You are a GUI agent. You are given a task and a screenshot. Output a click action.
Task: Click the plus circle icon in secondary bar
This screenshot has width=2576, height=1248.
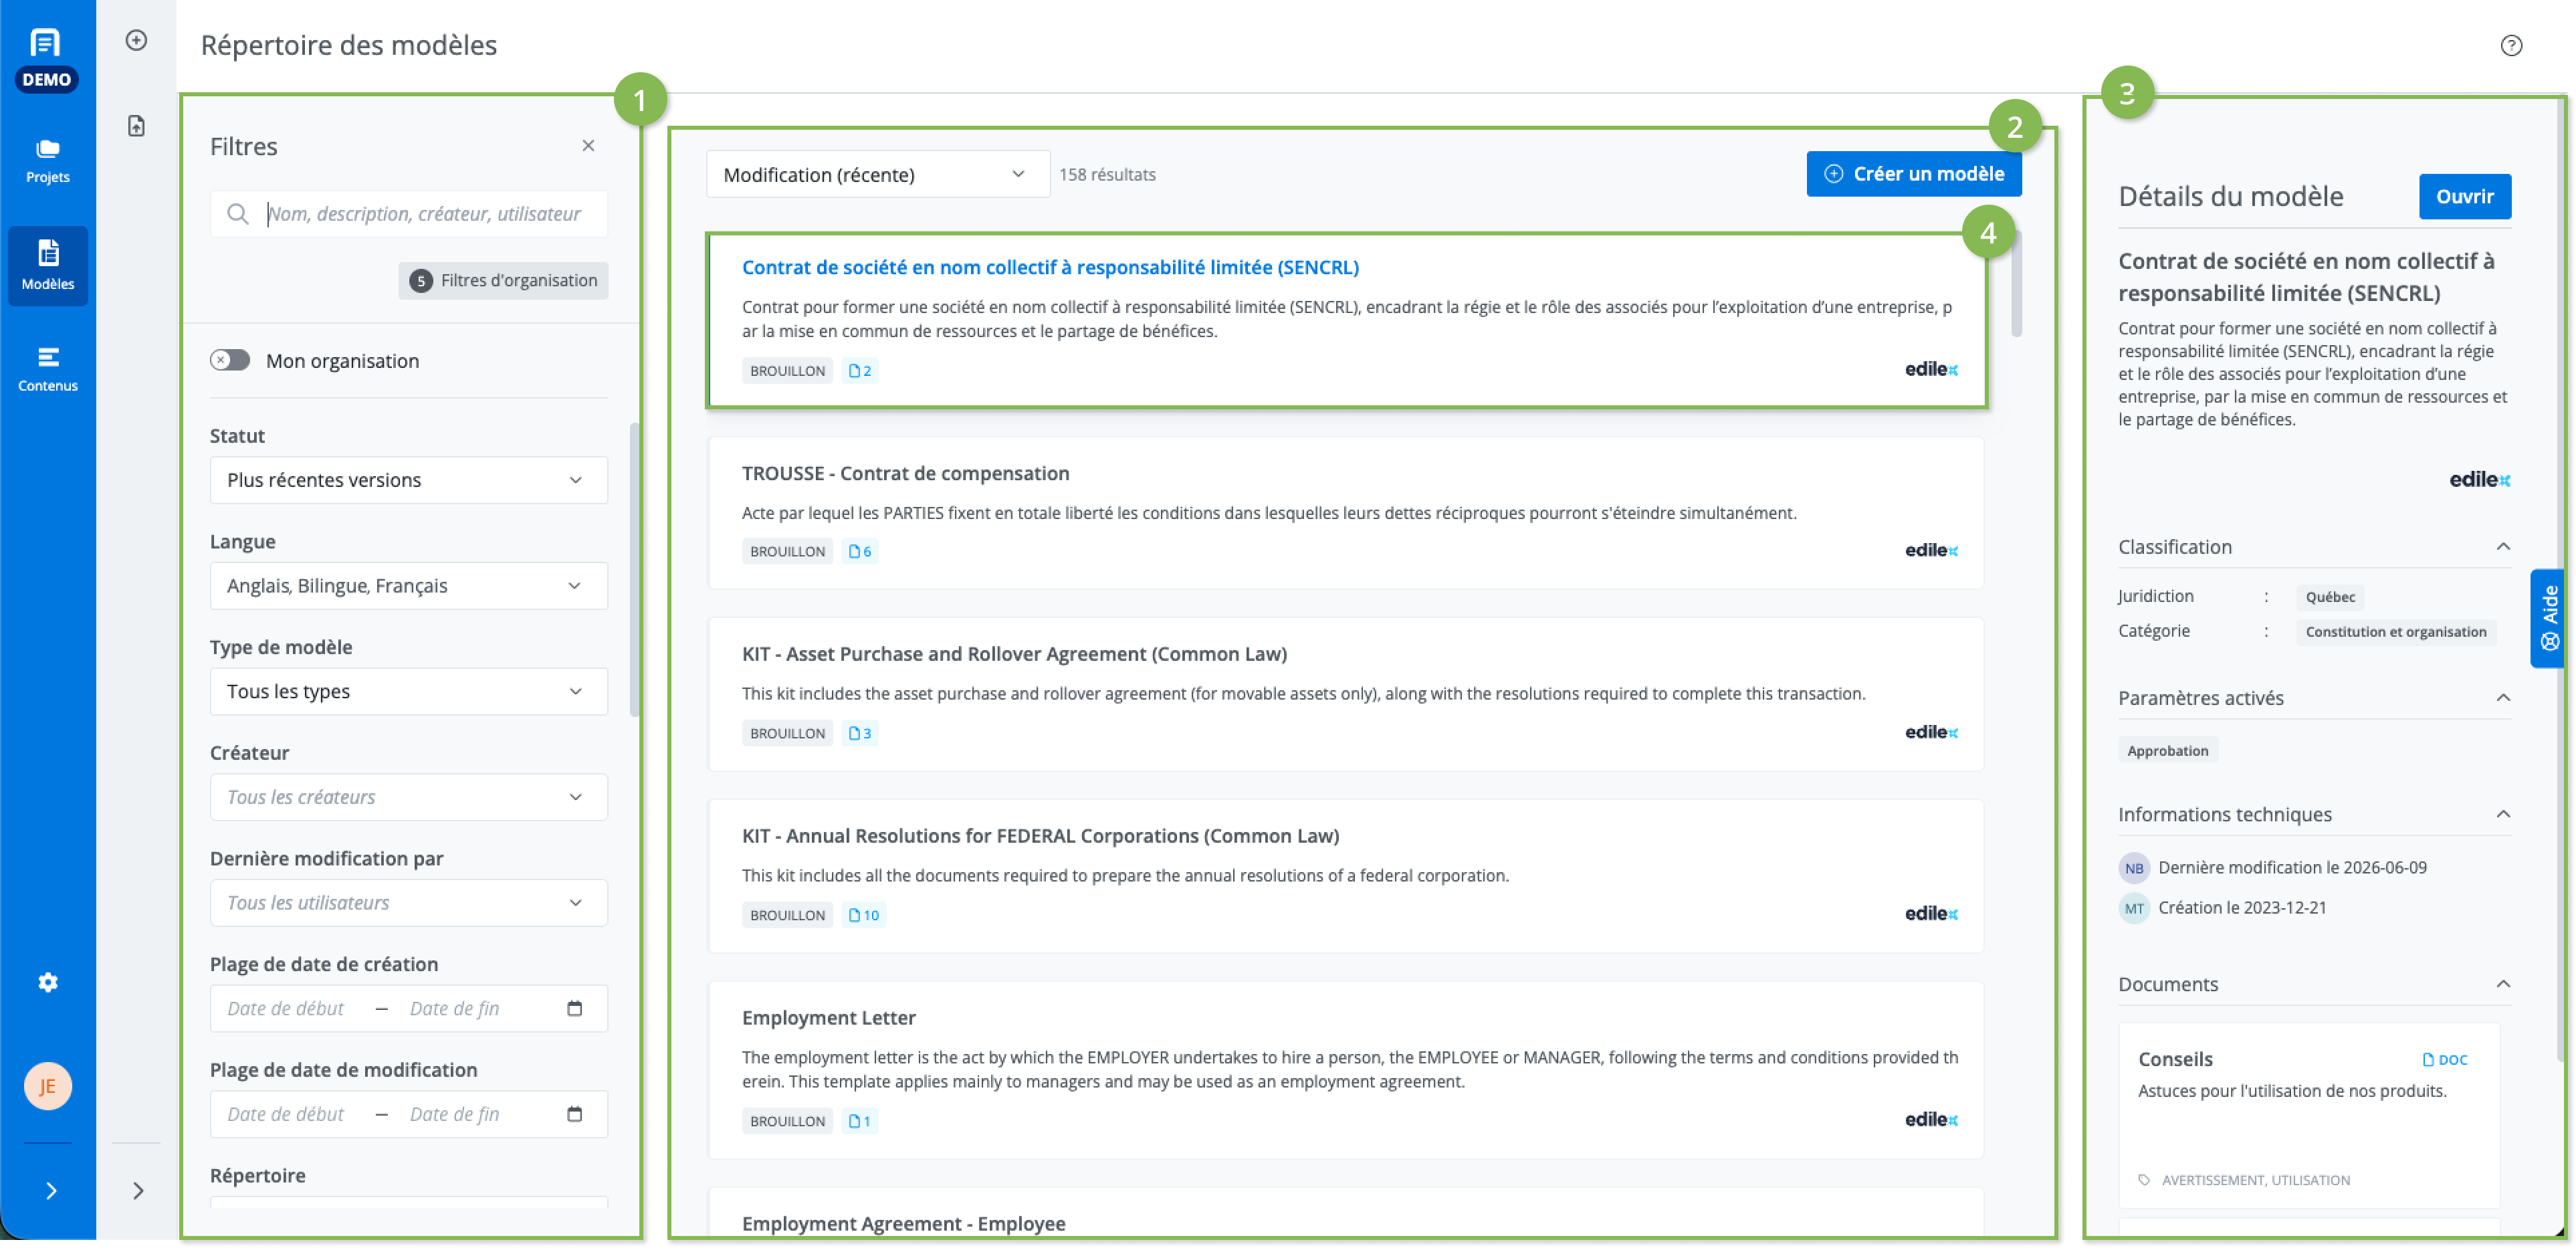click(136, 40)
